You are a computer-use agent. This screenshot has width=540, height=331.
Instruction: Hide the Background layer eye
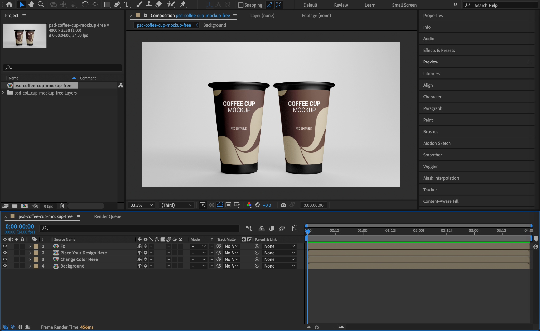tap(5, 266)
